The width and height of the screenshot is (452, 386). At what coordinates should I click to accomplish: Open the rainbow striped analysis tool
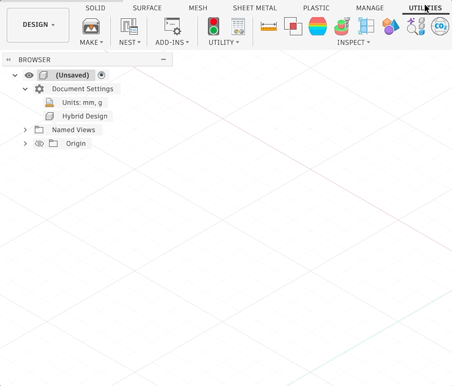pos(318,27)
